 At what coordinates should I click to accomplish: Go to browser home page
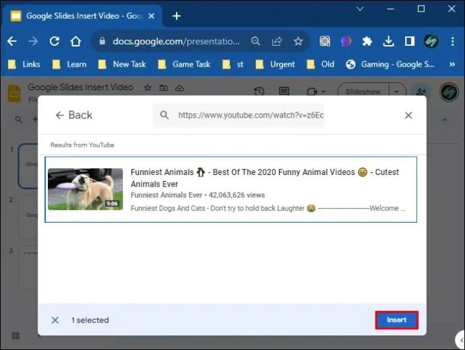pyautogui.click(x=75, y=41)
